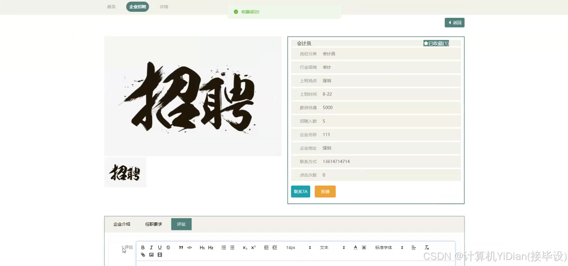
Task: Open the 文本 paragraph style dropdown
Action: (332, 247)
